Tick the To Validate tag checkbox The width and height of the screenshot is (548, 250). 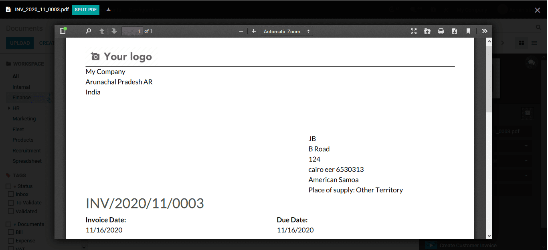[x=11, y=203]
